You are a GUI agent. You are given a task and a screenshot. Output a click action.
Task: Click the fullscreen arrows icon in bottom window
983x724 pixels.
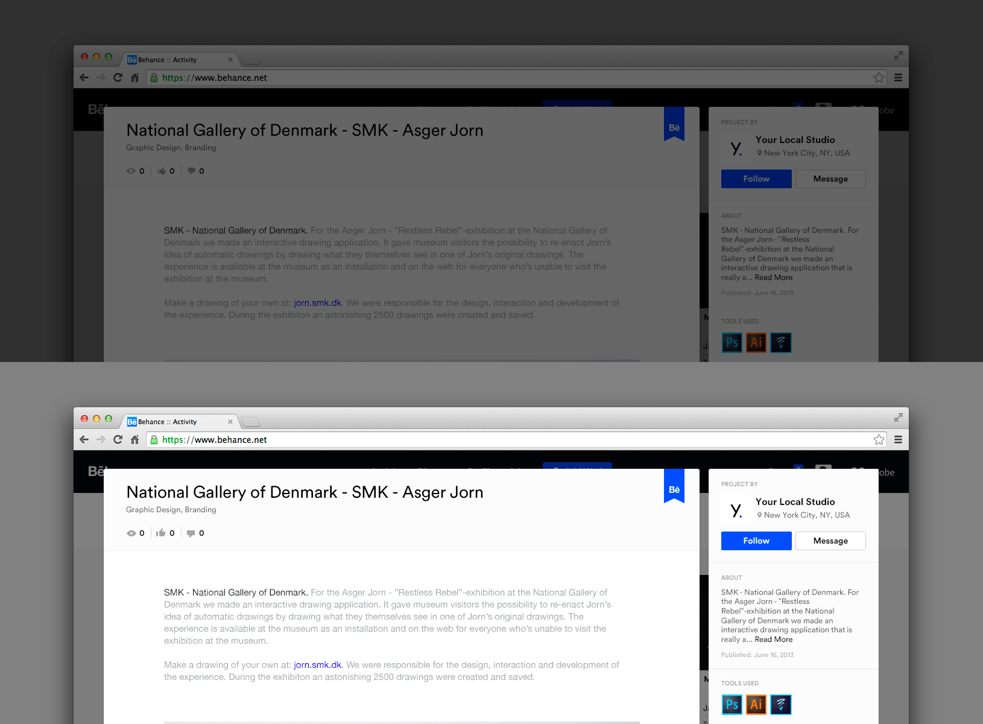pyautogui.click(x=898, y=418)
